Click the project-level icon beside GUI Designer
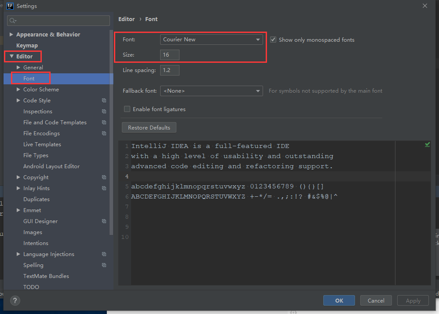The width and height of the screenshot is (439, 314). point(104,221)
